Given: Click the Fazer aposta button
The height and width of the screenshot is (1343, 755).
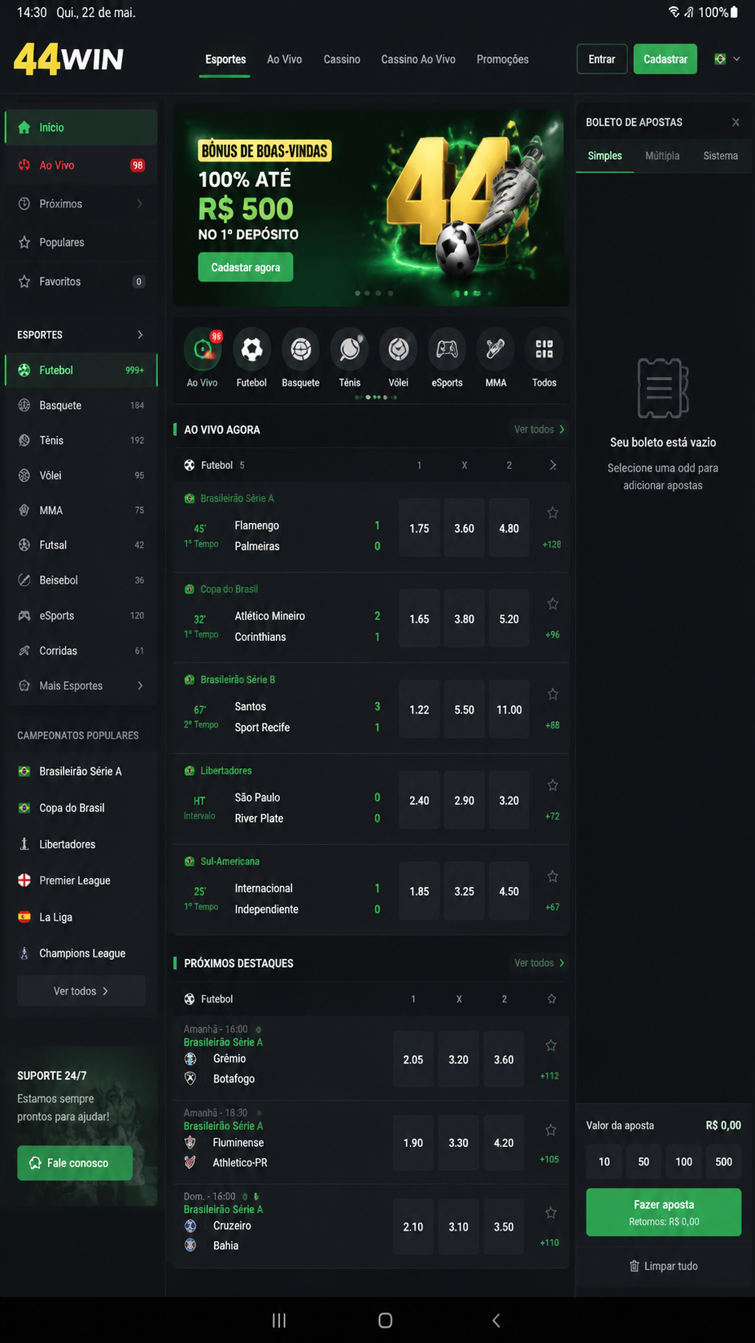Looking at the screenshot, I should (x=664, y=1212).
